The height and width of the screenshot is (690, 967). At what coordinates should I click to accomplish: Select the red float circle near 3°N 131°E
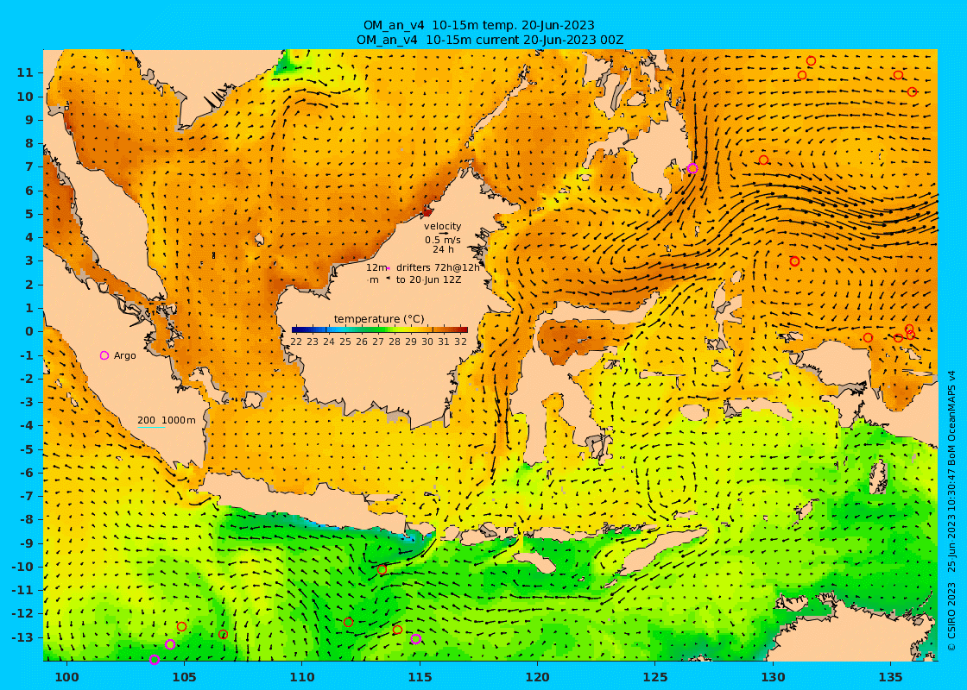click(x=794, y=261)
